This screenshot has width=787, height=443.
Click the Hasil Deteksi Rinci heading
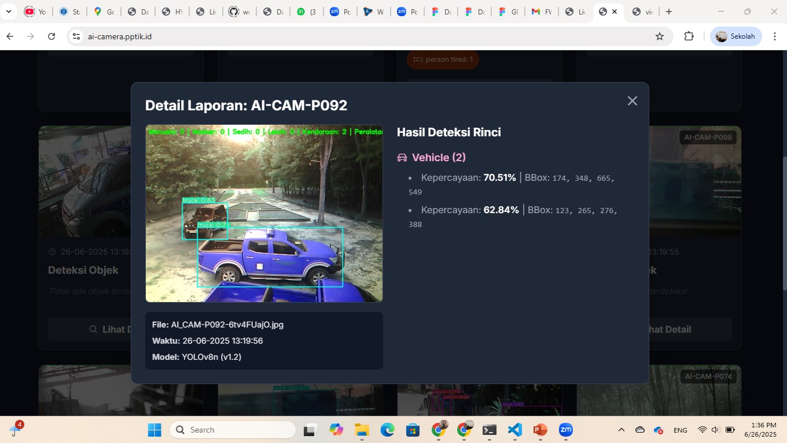(449, 132)
